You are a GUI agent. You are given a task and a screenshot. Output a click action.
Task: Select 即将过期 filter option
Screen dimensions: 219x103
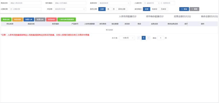click(x=122, y=9)
